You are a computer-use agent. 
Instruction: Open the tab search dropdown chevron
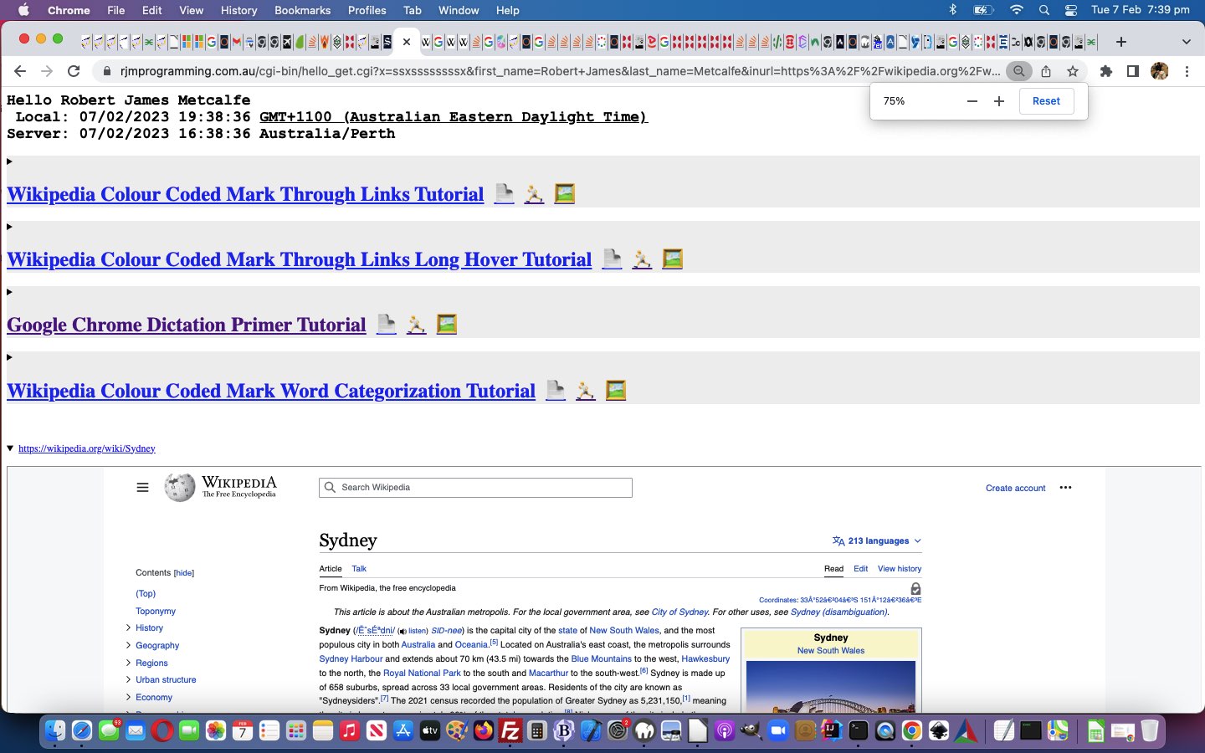[1186, 41]
